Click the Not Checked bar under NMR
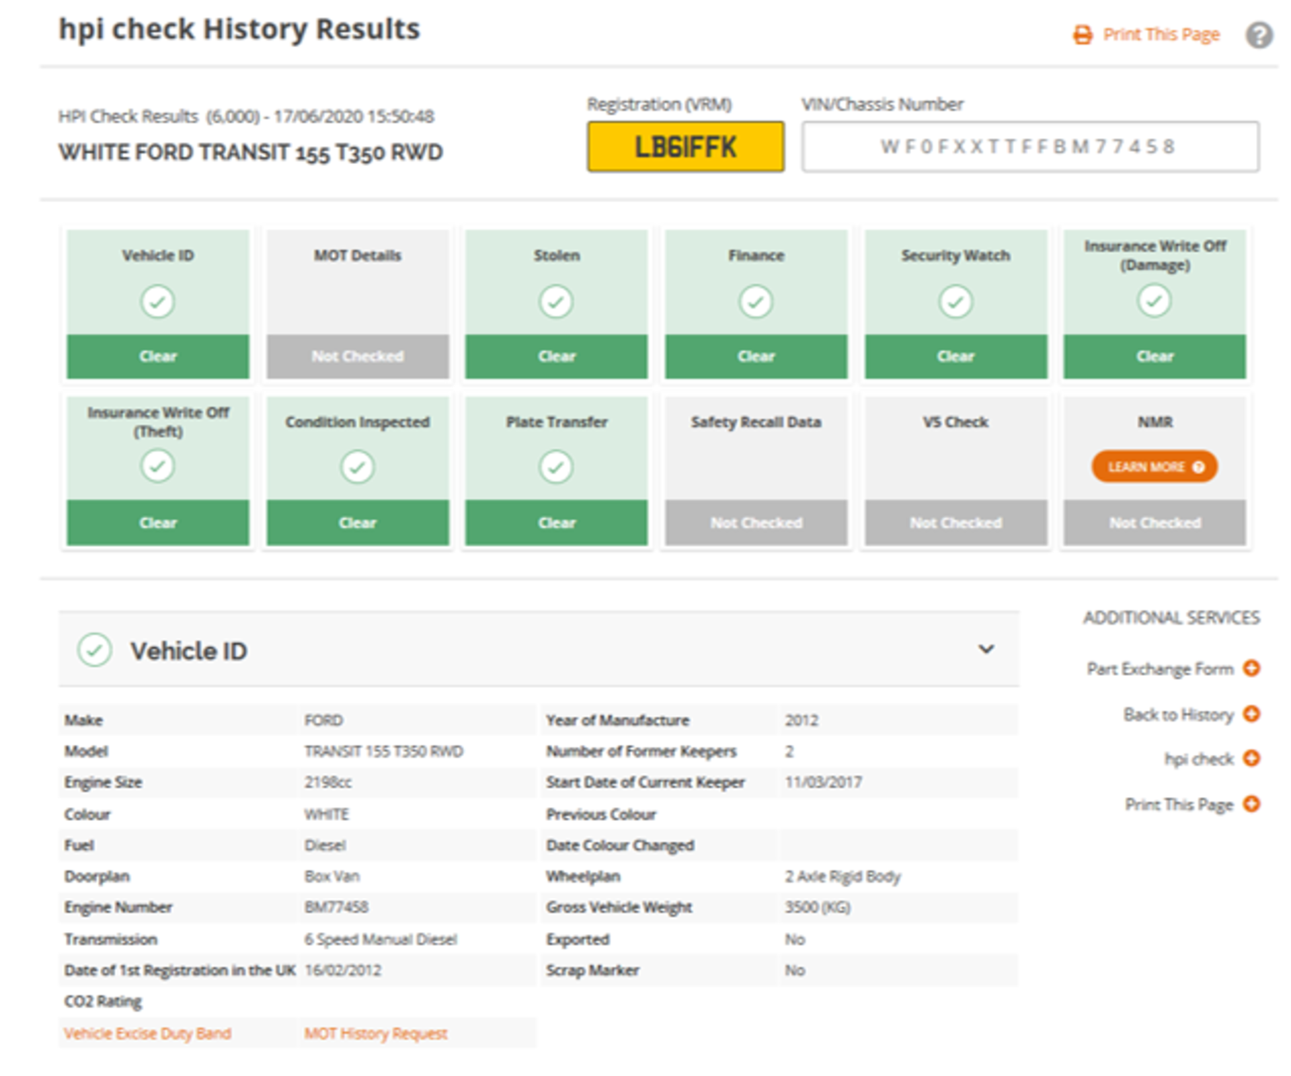The image size is (1291, 1076). (x=1155, y=523)
